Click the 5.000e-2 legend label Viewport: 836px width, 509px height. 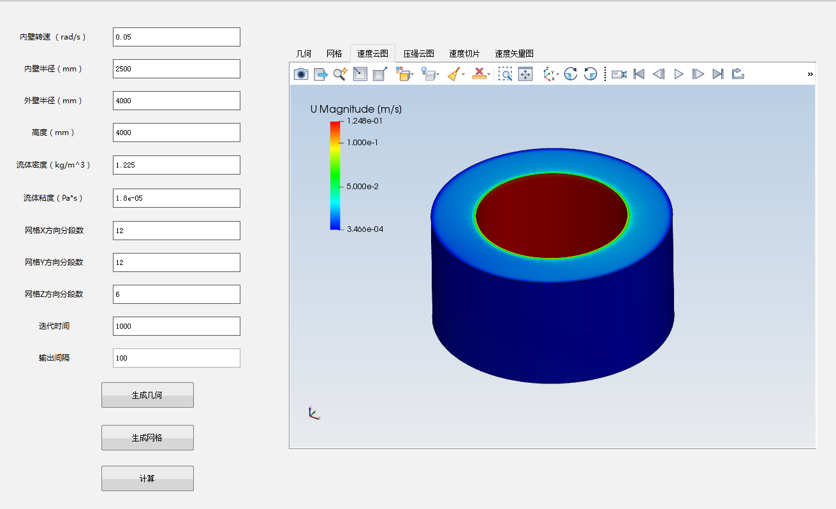tap(362, 187)
